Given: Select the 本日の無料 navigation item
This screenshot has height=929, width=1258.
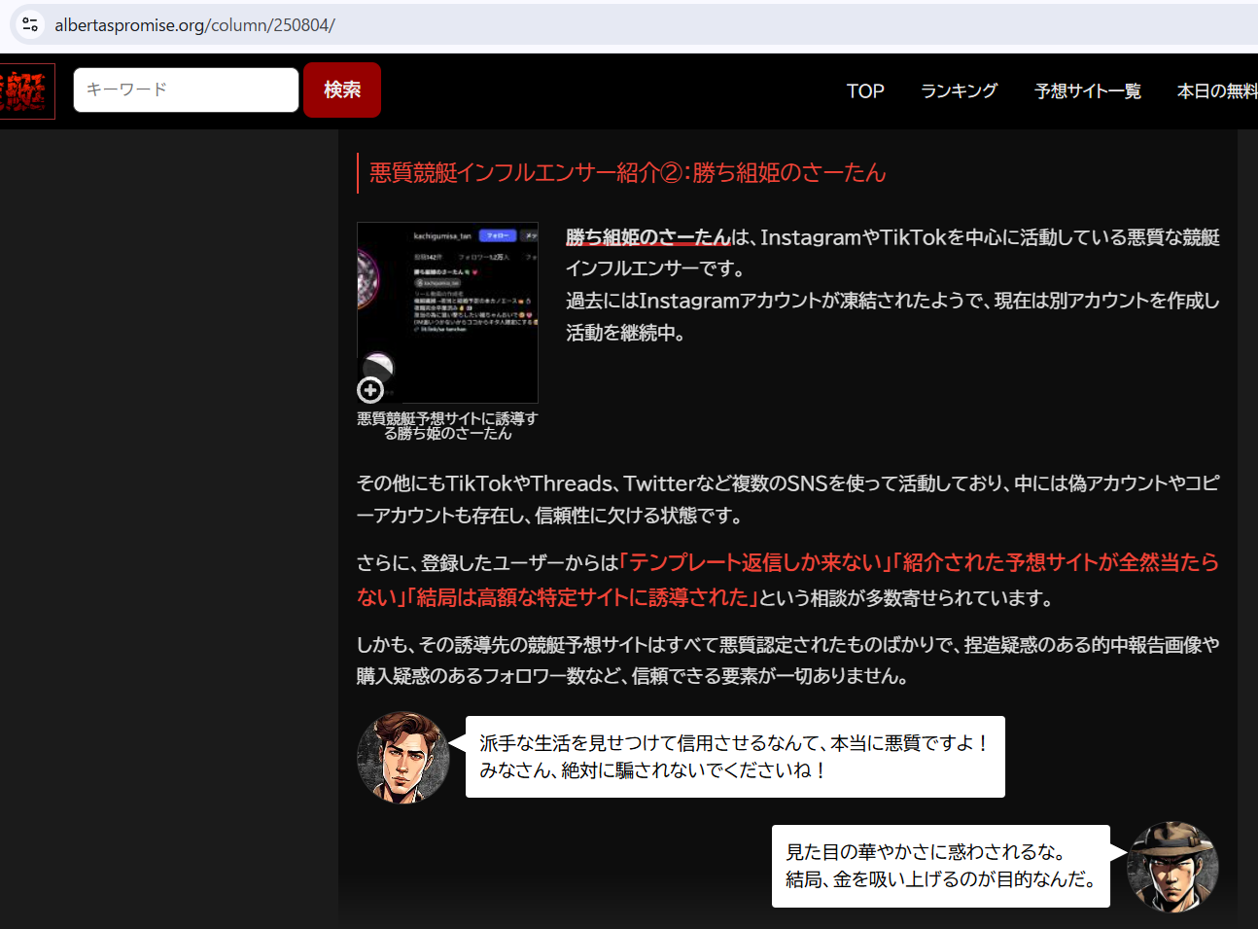Looking at the screenshot, I should [1216, 91].
